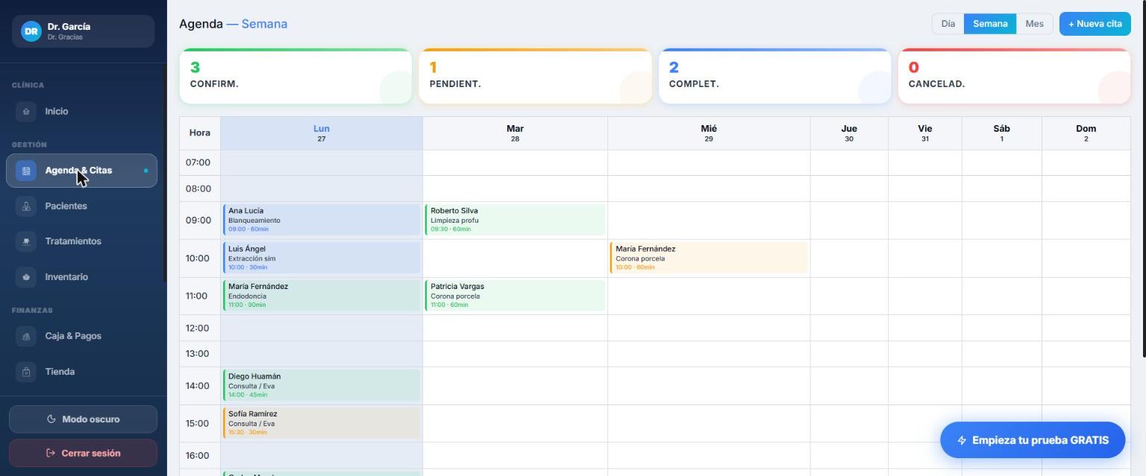1146x476 pixels.
Task: Click the Hora column header
Action: point(199,133)
